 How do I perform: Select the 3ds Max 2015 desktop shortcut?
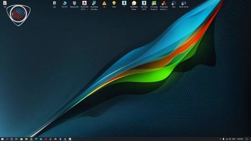click(x=144, y=5)
